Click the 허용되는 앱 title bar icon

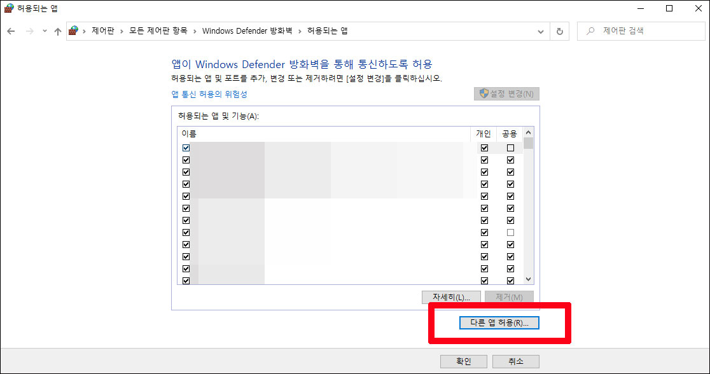[x=9, y=8]
